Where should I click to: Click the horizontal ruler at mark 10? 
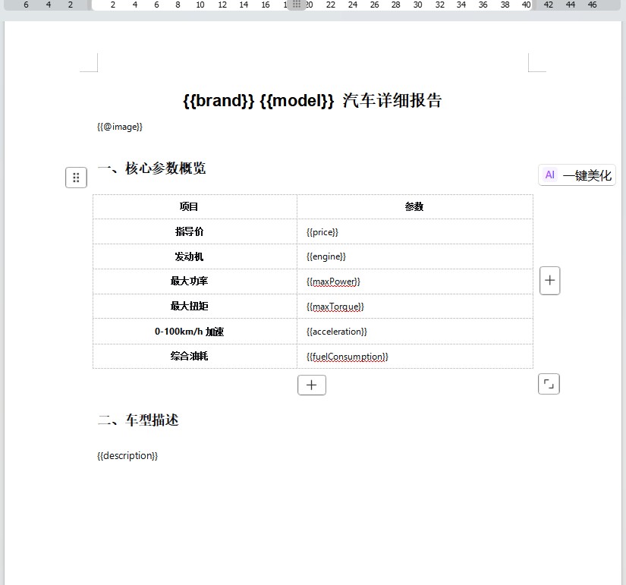[x=200, y=5]
